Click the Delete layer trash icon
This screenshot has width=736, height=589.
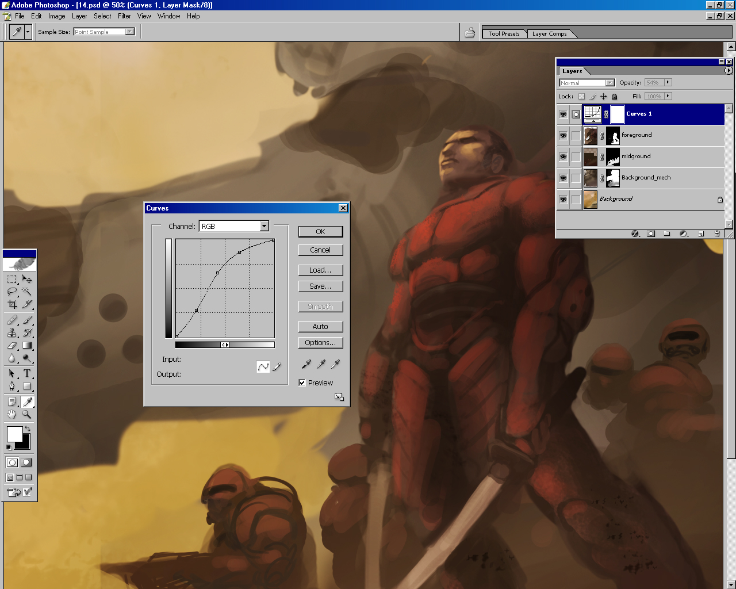click(x=717, y=234)
